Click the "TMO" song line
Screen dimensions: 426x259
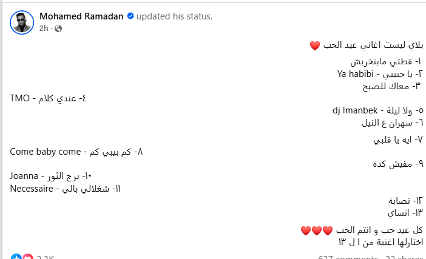pyautogui.click(x=49, y=97)
